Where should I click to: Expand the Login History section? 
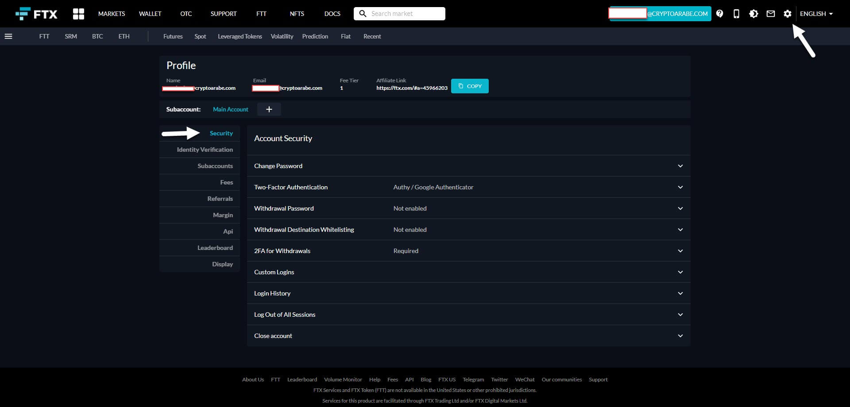pos(468,293)
